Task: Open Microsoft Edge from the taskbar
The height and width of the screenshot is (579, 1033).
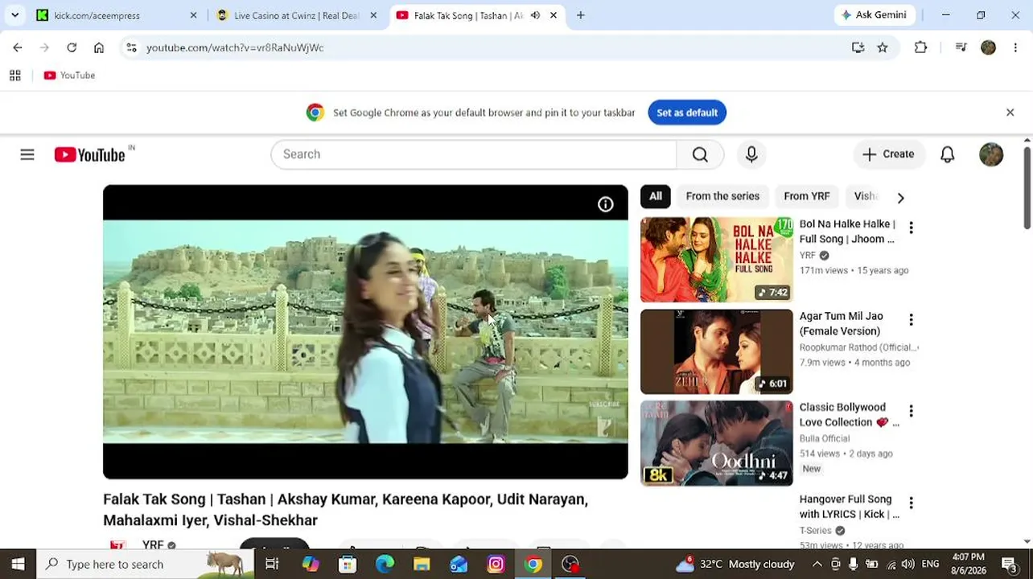Action: point(385,565)
